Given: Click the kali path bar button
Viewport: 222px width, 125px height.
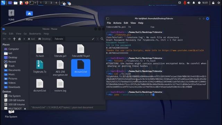Looking at the screenshot, I should (32, 39).
